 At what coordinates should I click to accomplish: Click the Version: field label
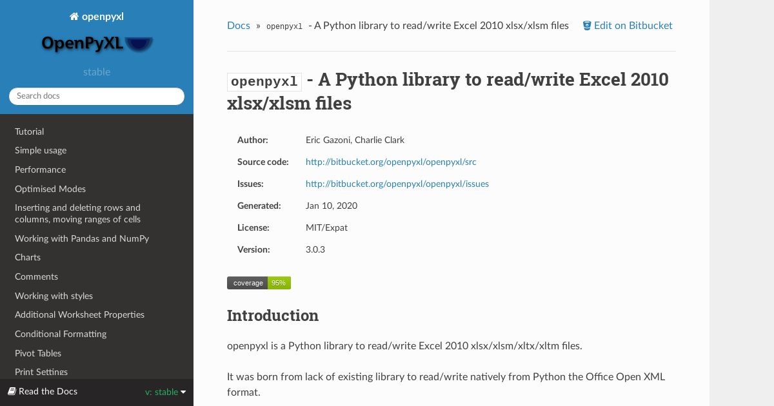pyautogui.click(x=253, y=249)
